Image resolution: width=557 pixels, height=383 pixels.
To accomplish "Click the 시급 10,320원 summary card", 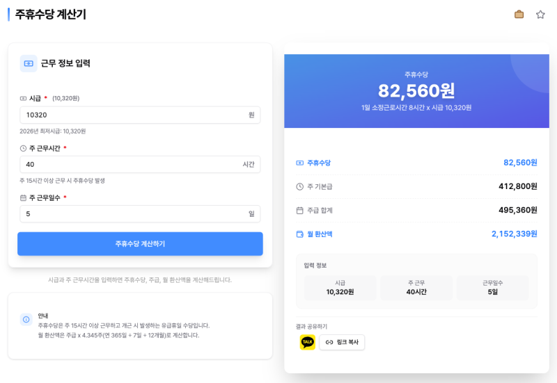I will tap(340, 288).
